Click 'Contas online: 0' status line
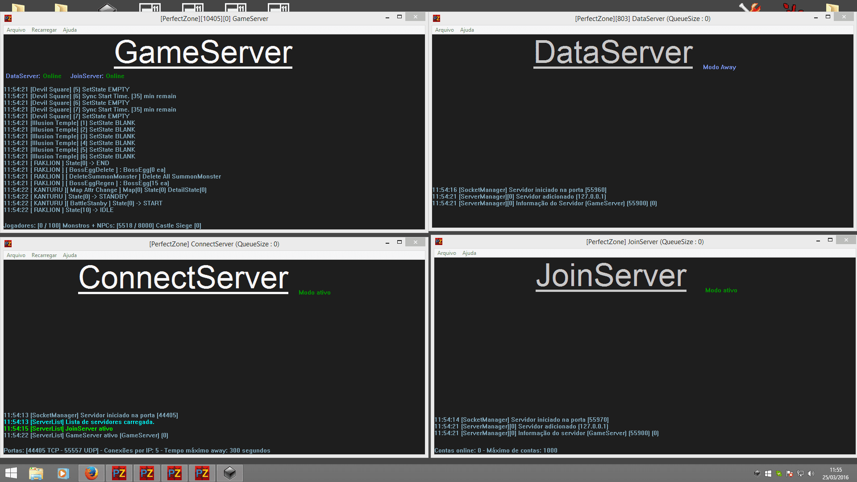Image resolution: width=857 pixels, height=482 pixels. pyautogui.click(x=496, y=451)
